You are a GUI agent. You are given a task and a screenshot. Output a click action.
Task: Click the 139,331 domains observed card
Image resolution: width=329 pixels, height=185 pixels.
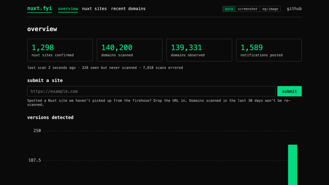tap(199, 50)
